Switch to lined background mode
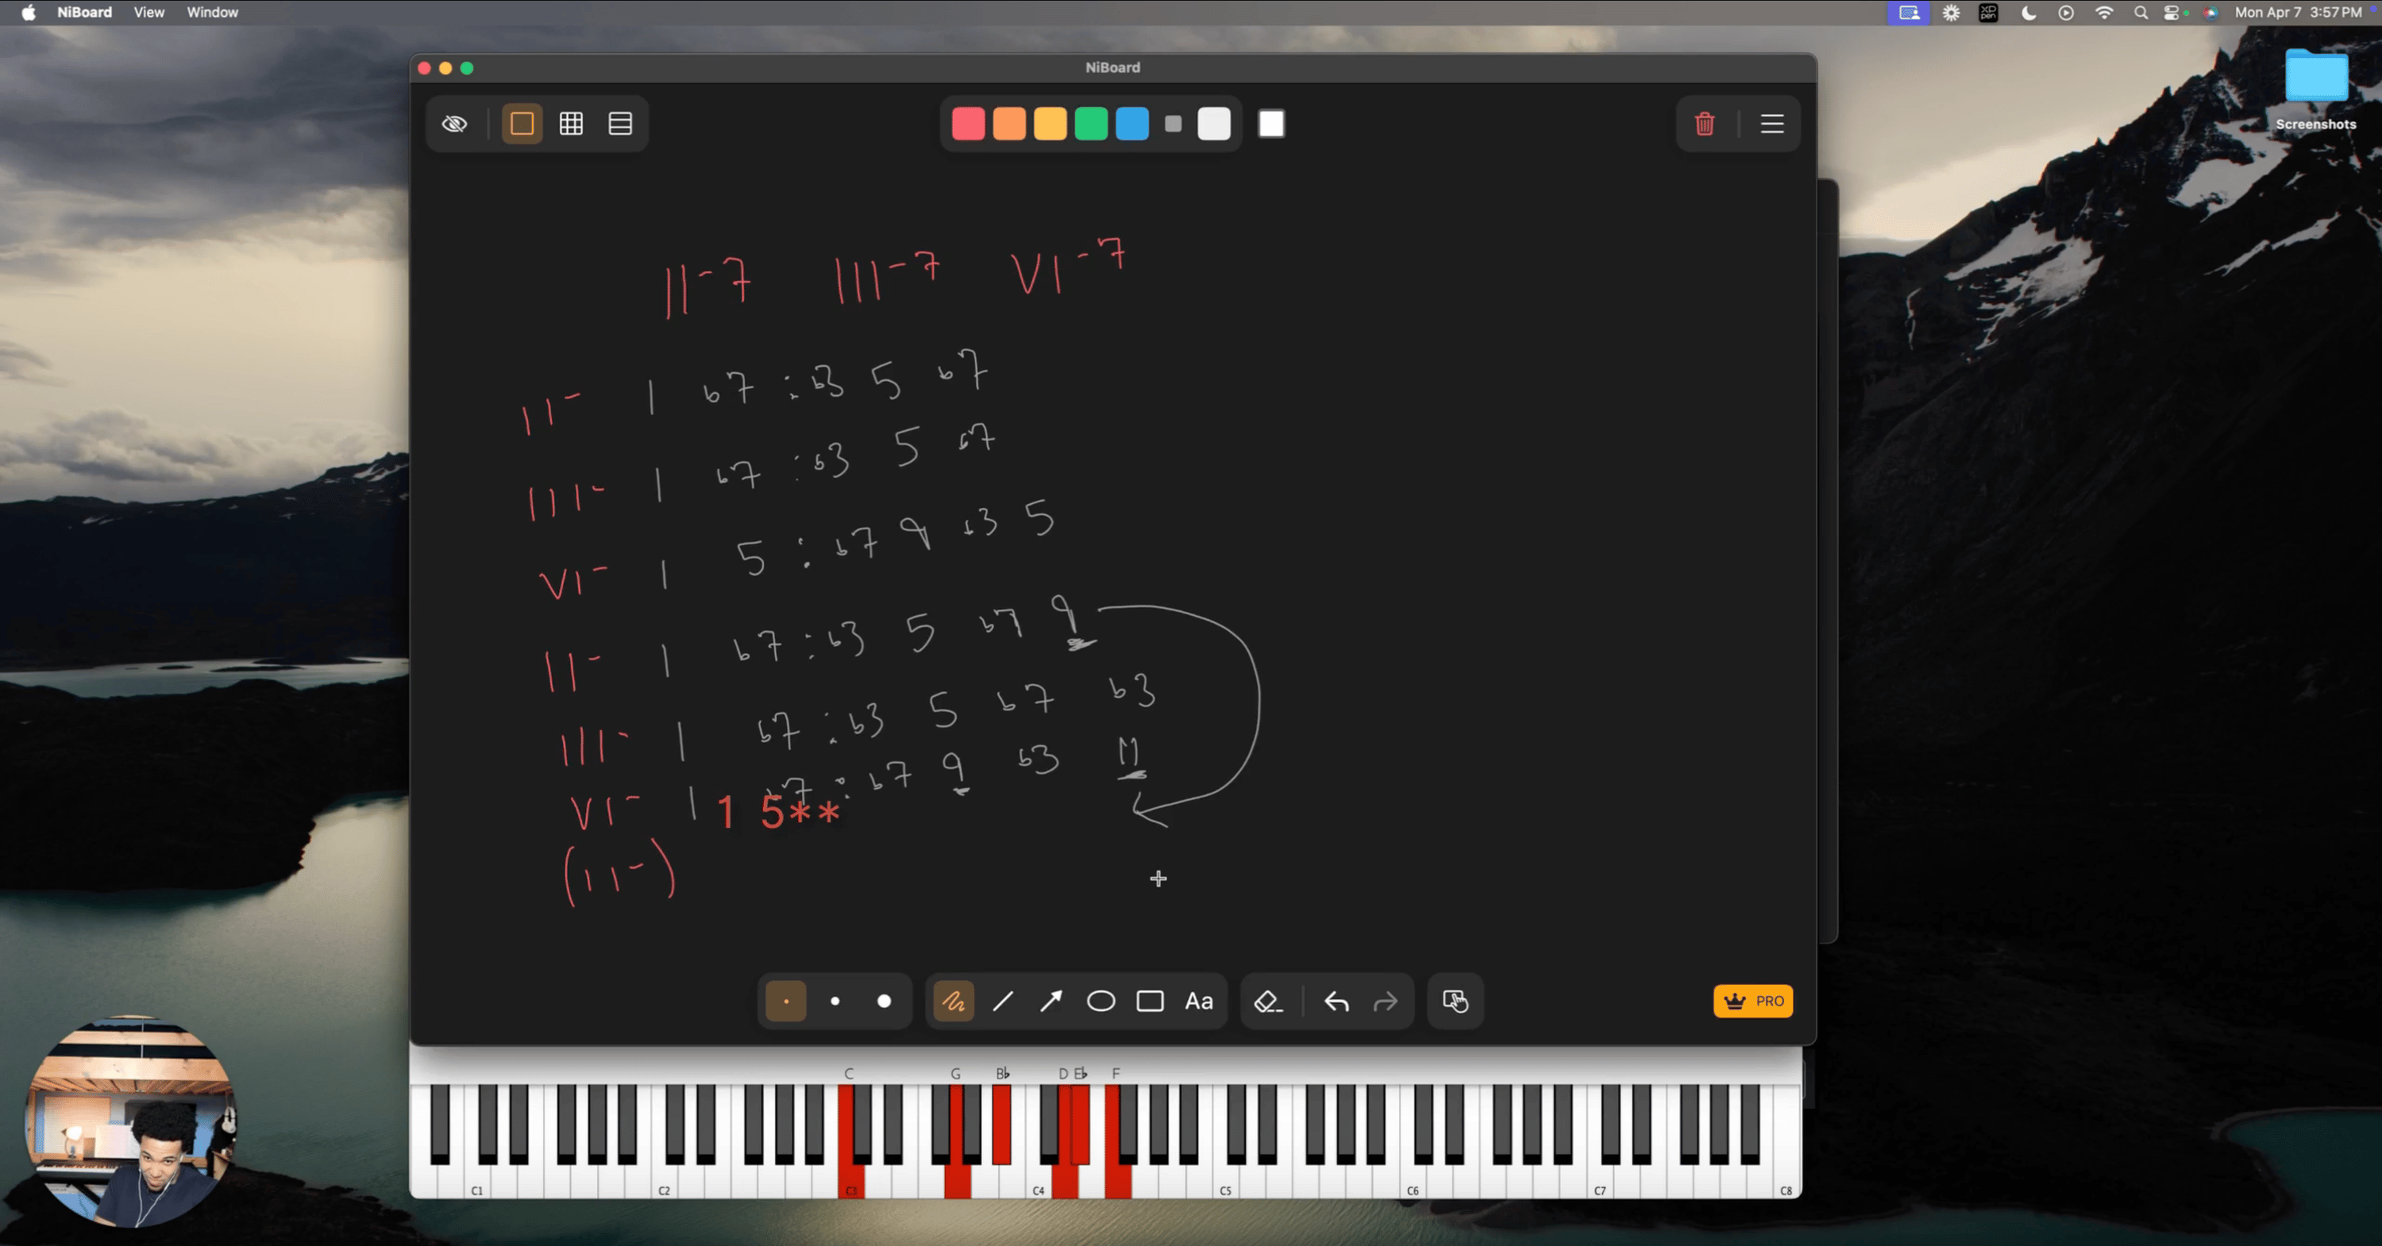This screenshot has width=2382, height=1246. pyautogui.click(x=620, y=124)
